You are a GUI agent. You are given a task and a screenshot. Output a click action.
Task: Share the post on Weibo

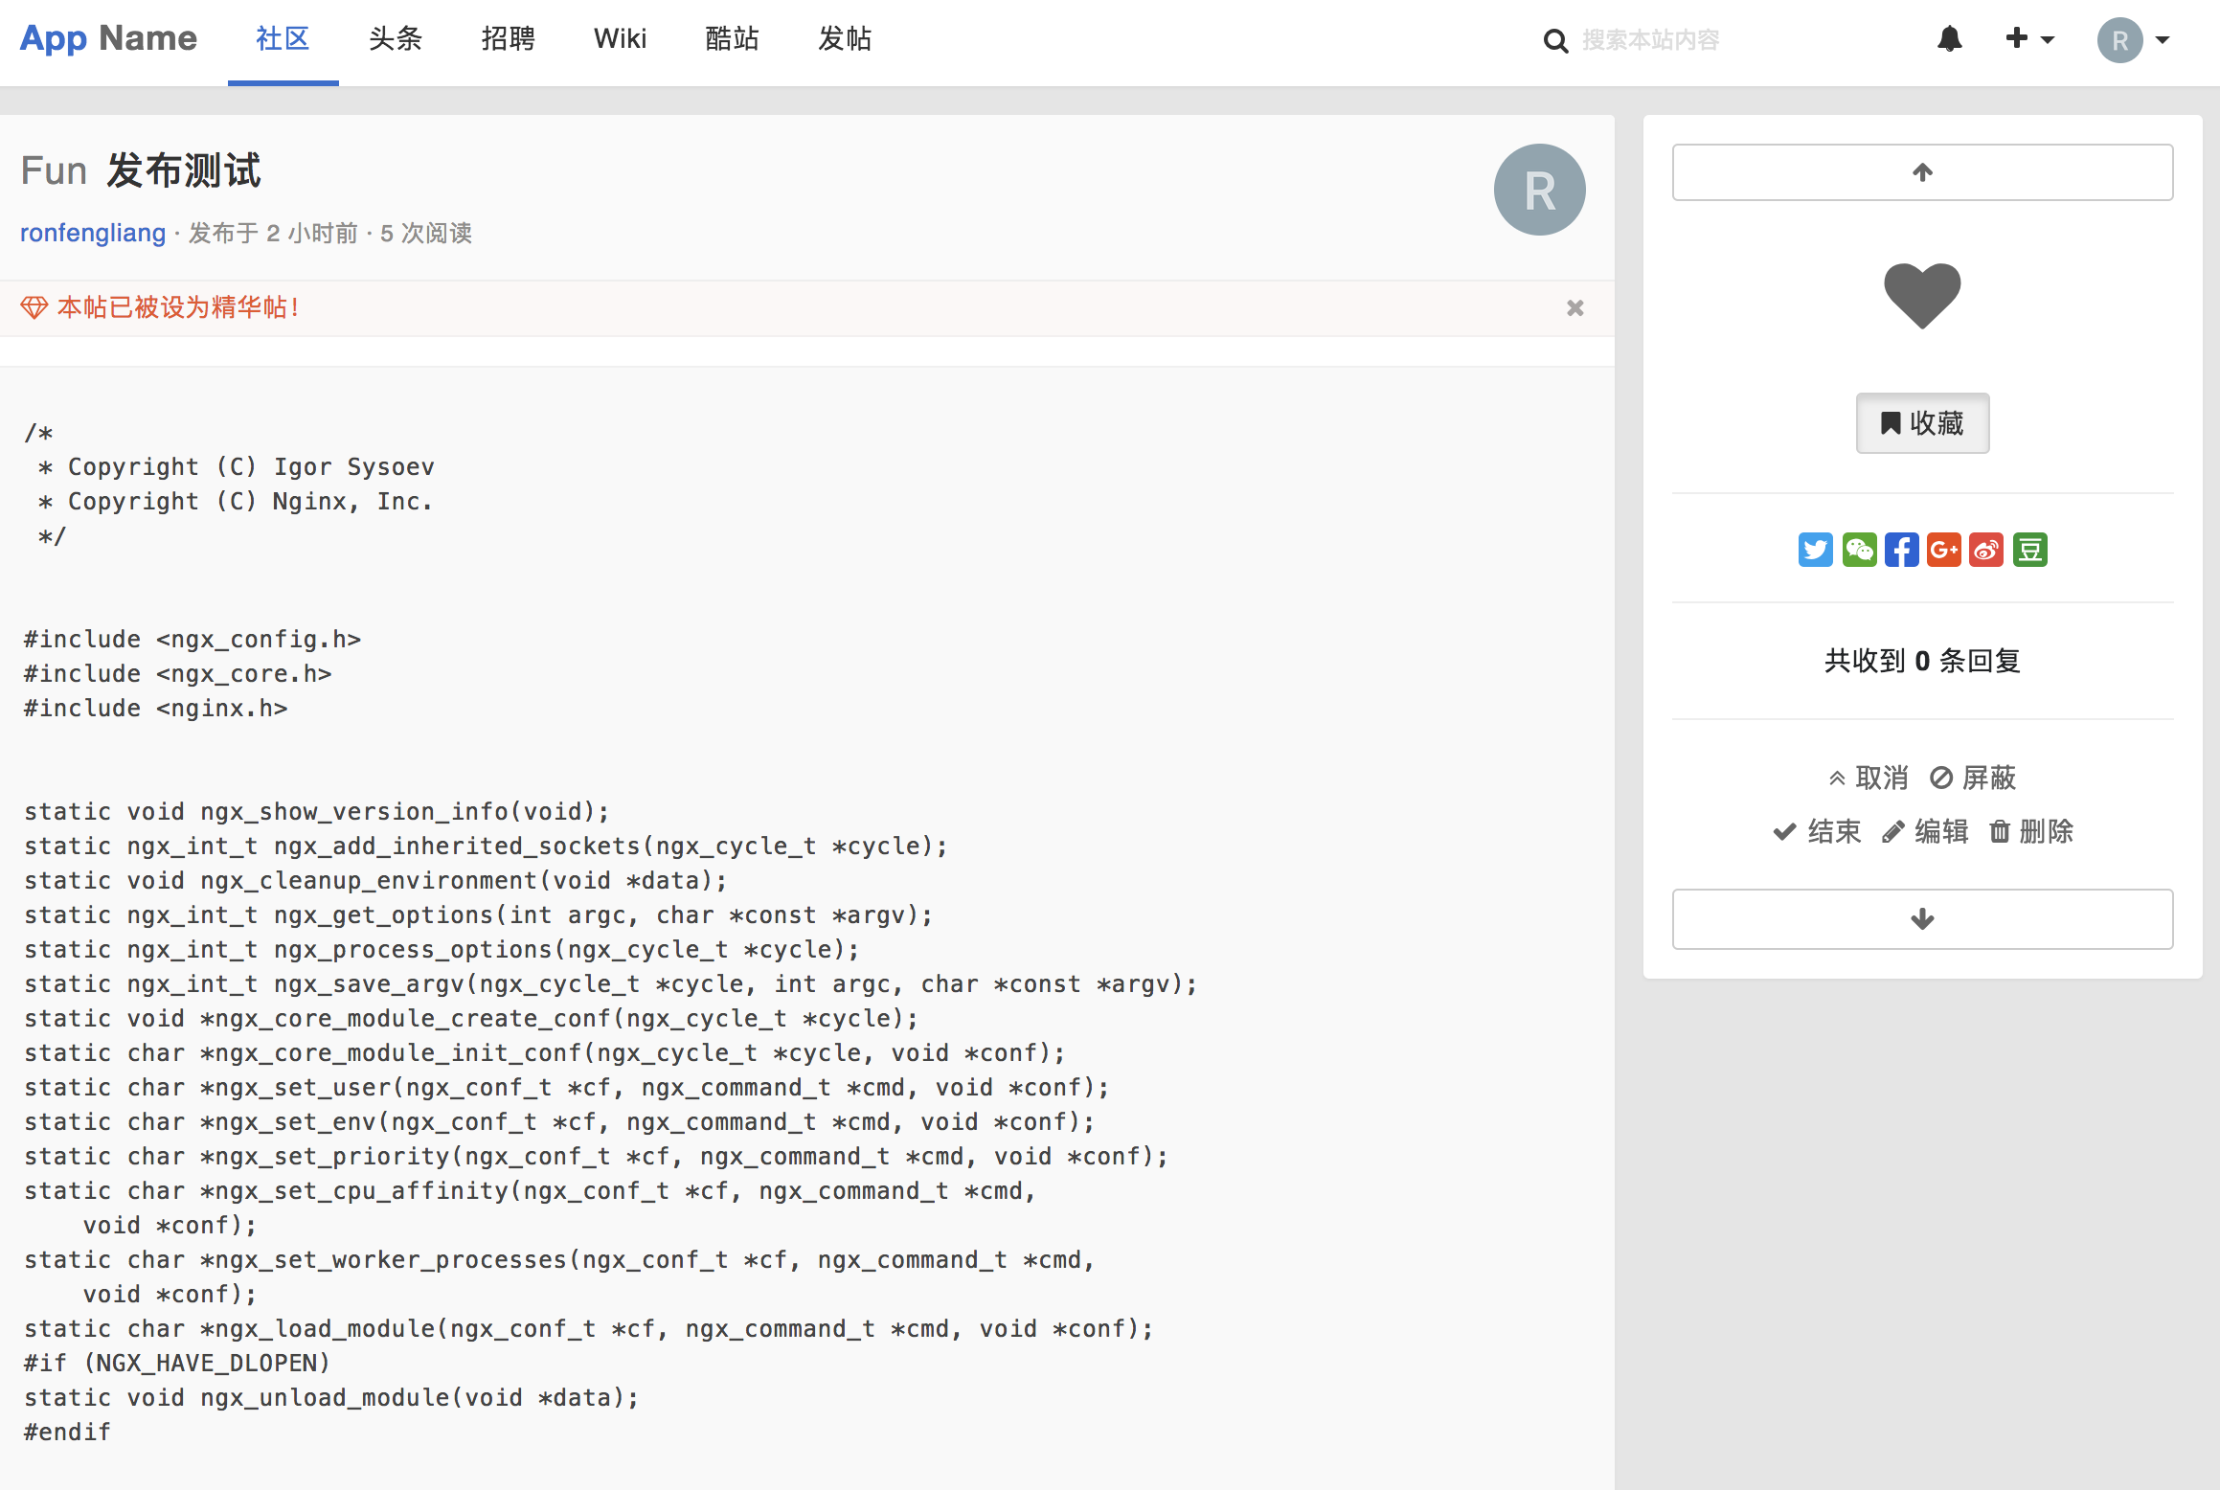1985,550
